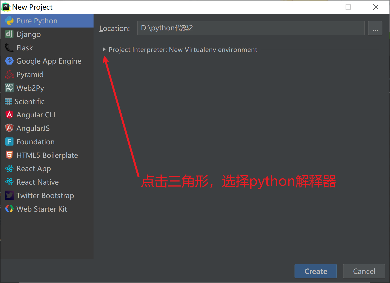Choose Django project type
Image resolution: width=390 pixels, height=283 pixels.
(x=47, y=34)
